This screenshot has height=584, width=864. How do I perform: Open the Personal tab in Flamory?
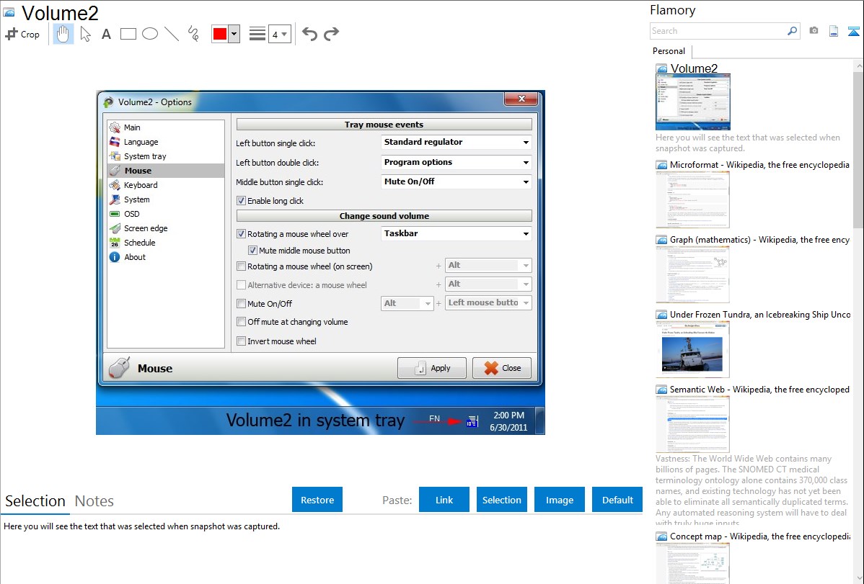[x=669, y=51]
